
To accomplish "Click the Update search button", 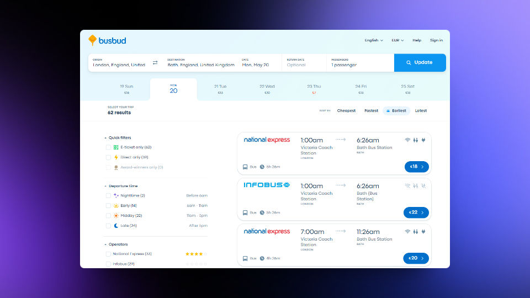I will [420, 62].
